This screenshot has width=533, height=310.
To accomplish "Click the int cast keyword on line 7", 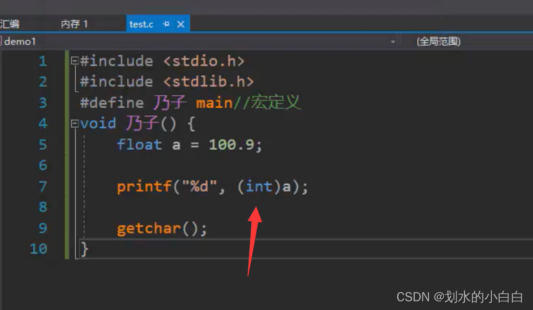I will [x=259, y=187].
